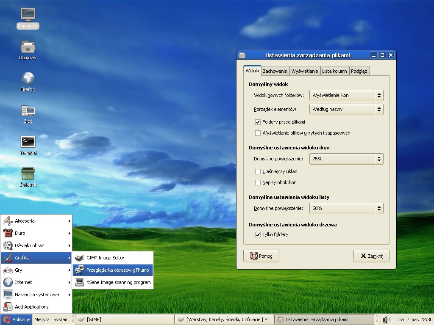
Task: Click the folder icon in dialog title bar
Action: 242,55
